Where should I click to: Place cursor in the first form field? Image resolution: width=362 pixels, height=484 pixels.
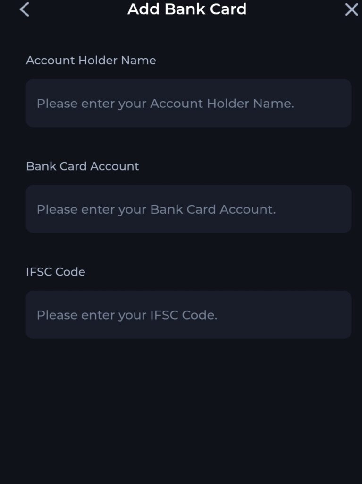pyautogui.click(x=188, y=103)
